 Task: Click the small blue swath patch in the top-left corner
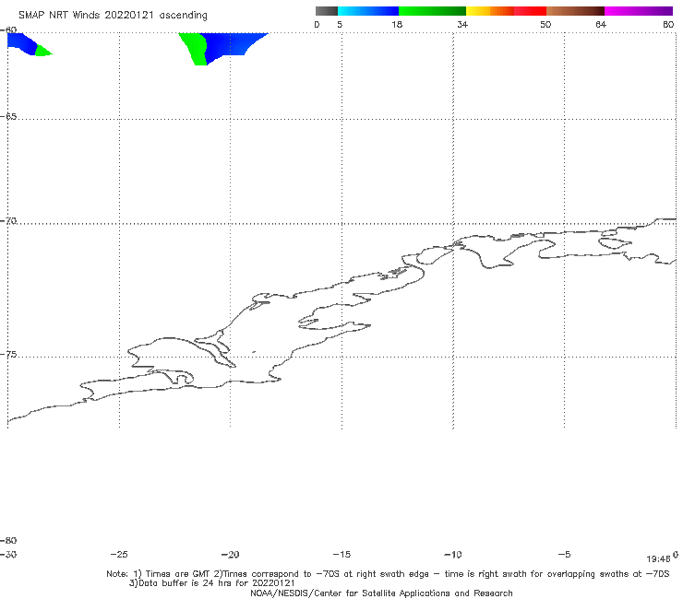pyautogui.click(x=21, y=42)
